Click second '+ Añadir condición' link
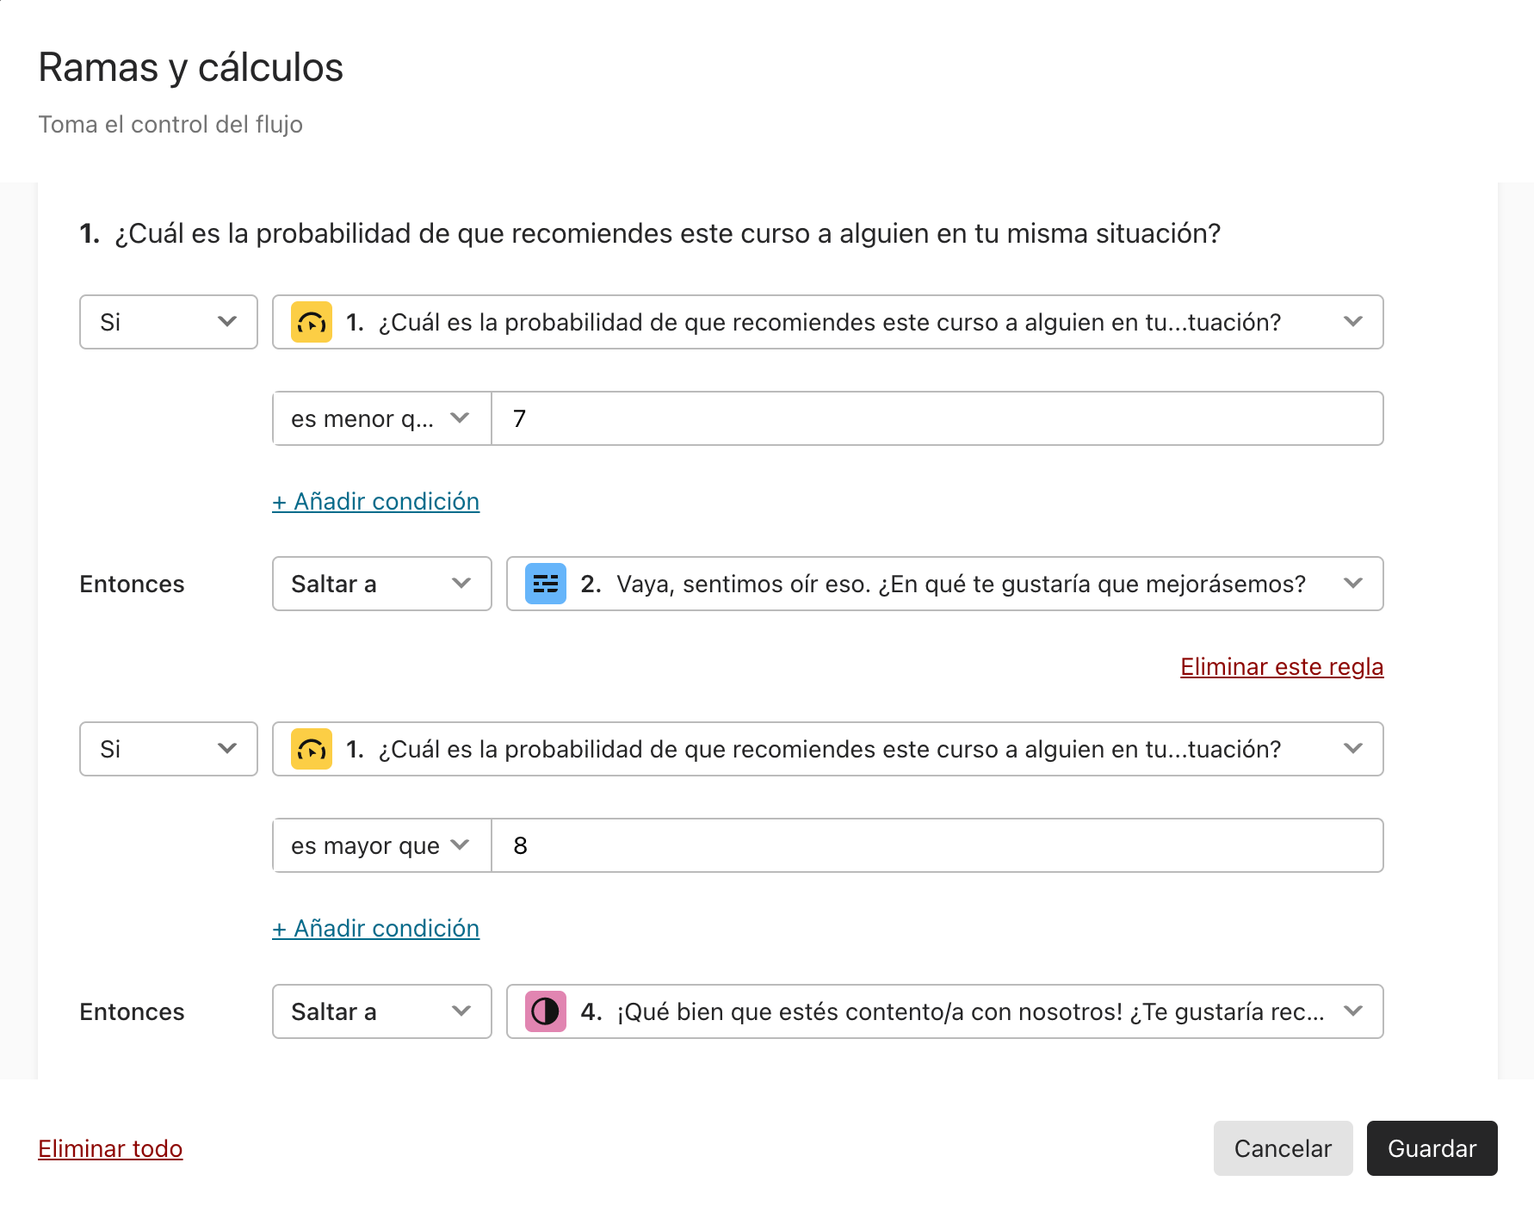This screenshot has width=1534, height=1212. tap(376, 928)
